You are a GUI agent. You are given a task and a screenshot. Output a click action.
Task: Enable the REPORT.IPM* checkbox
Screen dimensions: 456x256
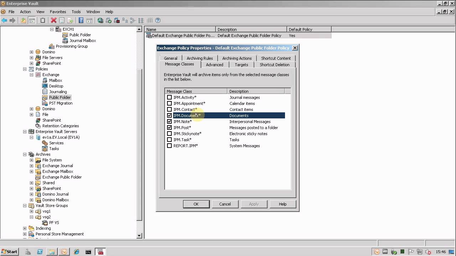pos(169,146)
